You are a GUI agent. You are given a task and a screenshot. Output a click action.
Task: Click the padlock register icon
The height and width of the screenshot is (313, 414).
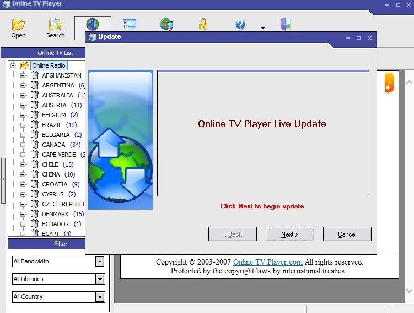click(x=203, y=24)
